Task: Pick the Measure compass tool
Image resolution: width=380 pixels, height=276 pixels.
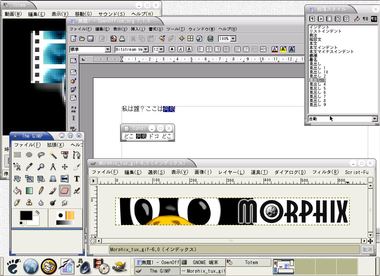Action: click(53, 167)
